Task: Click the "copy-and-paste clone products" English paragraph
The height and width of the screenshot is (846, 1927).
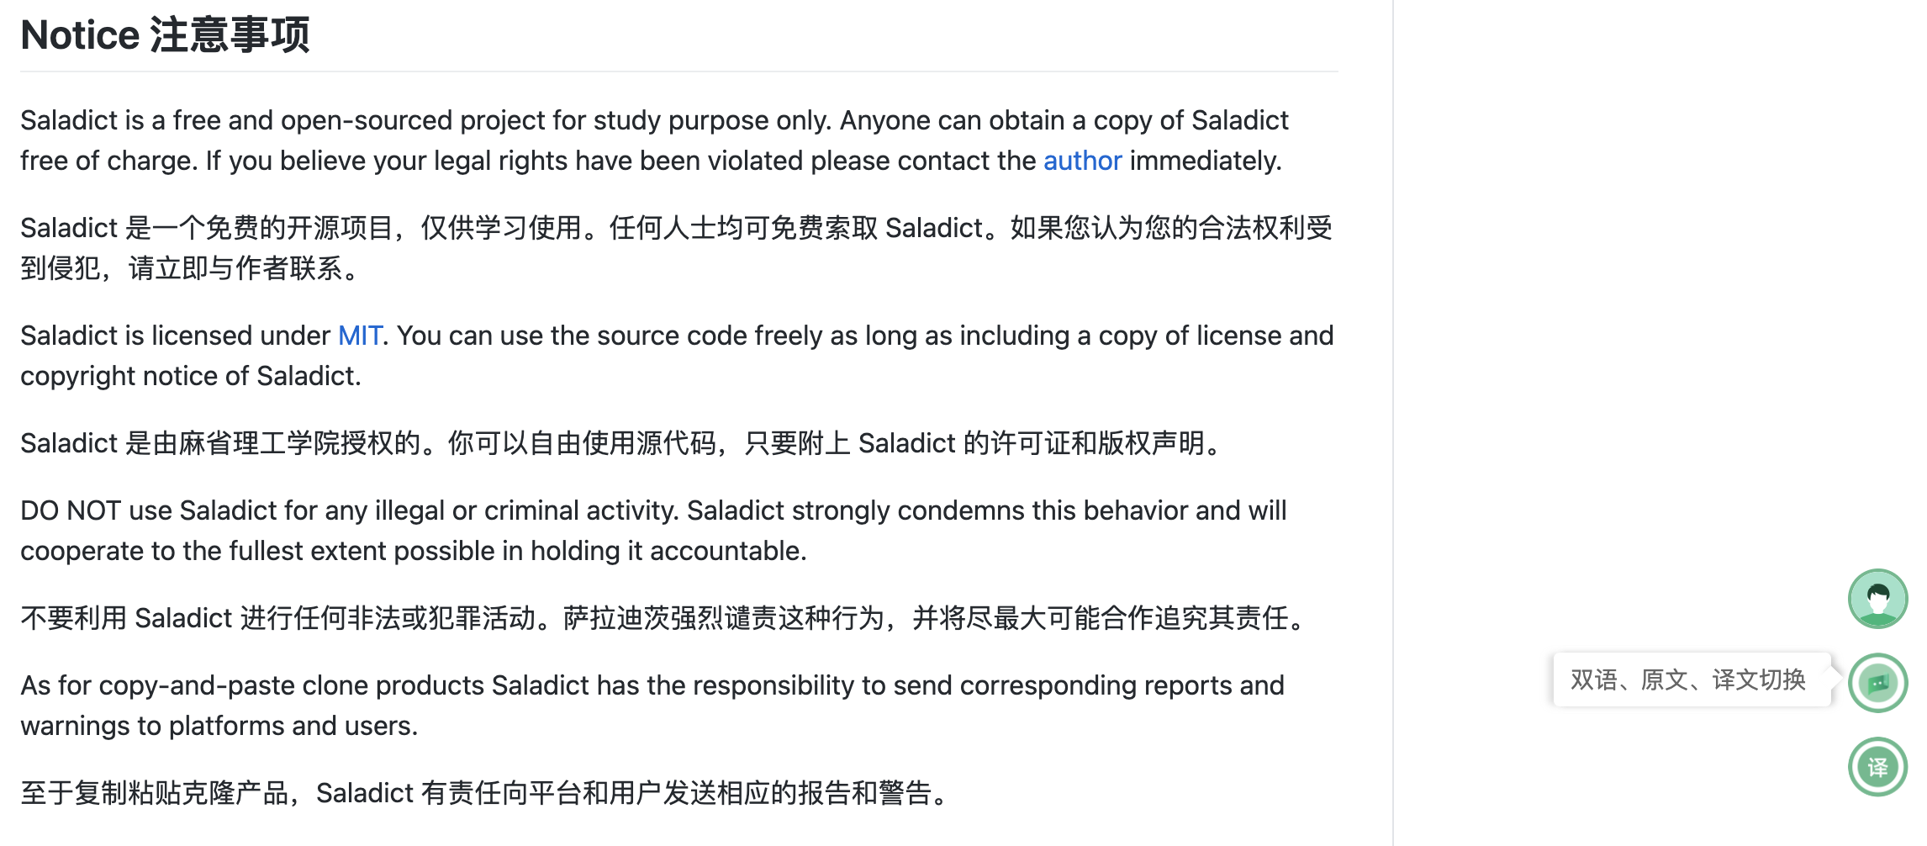Action: (652, 706)
